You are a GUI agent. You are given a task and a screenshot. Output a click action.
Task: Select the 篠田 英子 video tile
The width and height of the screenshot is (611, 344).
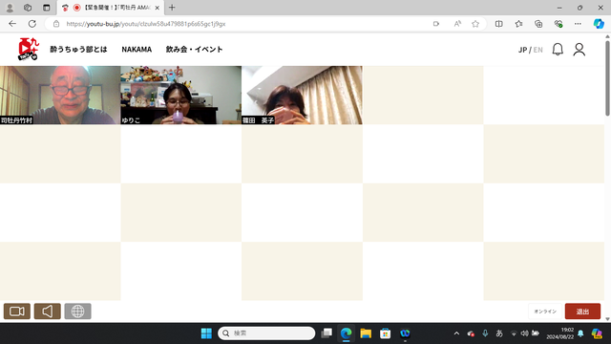pos(302,96)
